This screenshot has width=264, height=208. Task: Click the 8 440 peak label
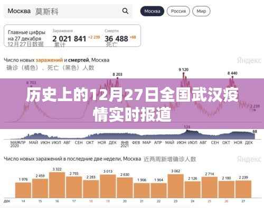point(232,73)
